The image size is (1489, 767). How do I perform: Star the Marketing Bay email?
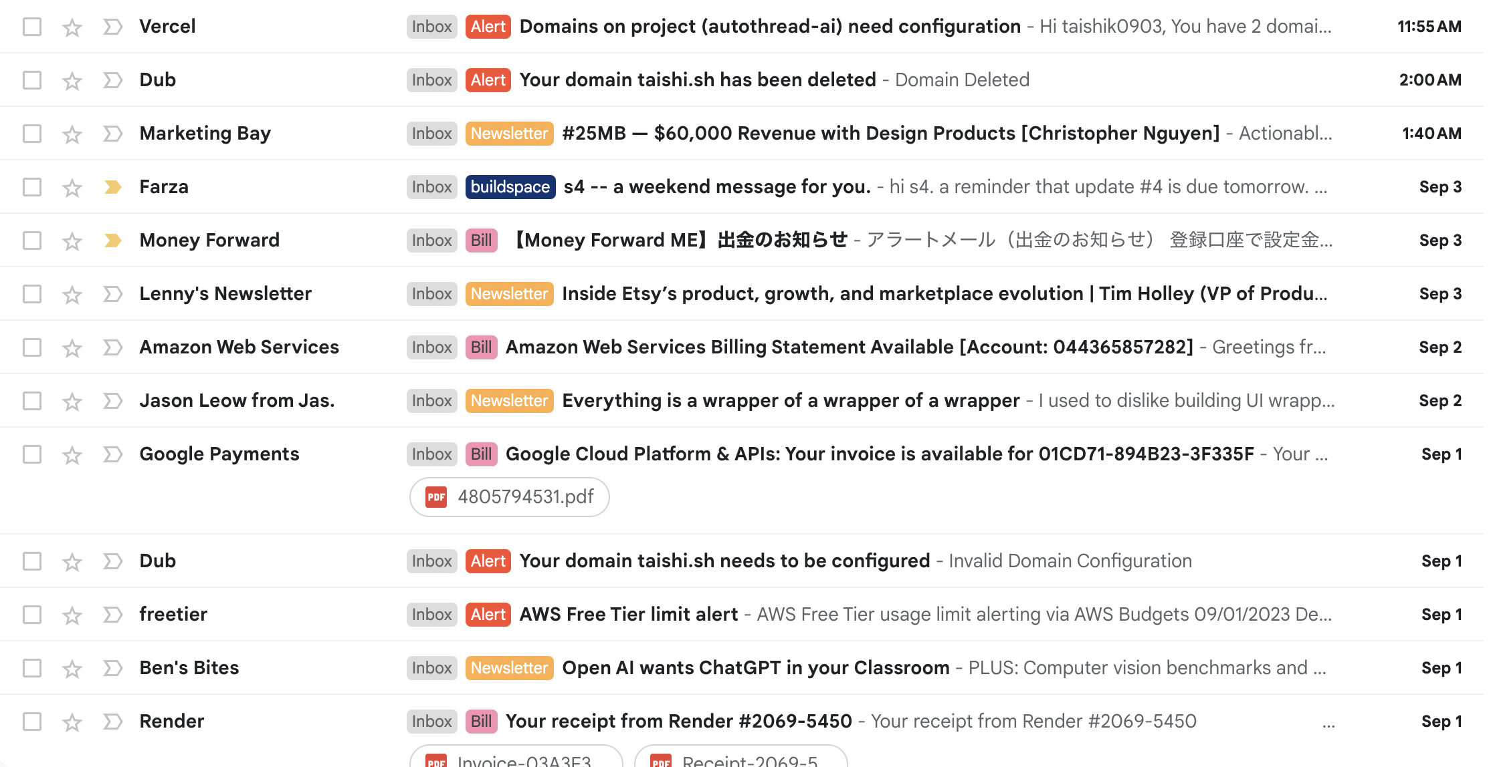click(x=72, y=134)
